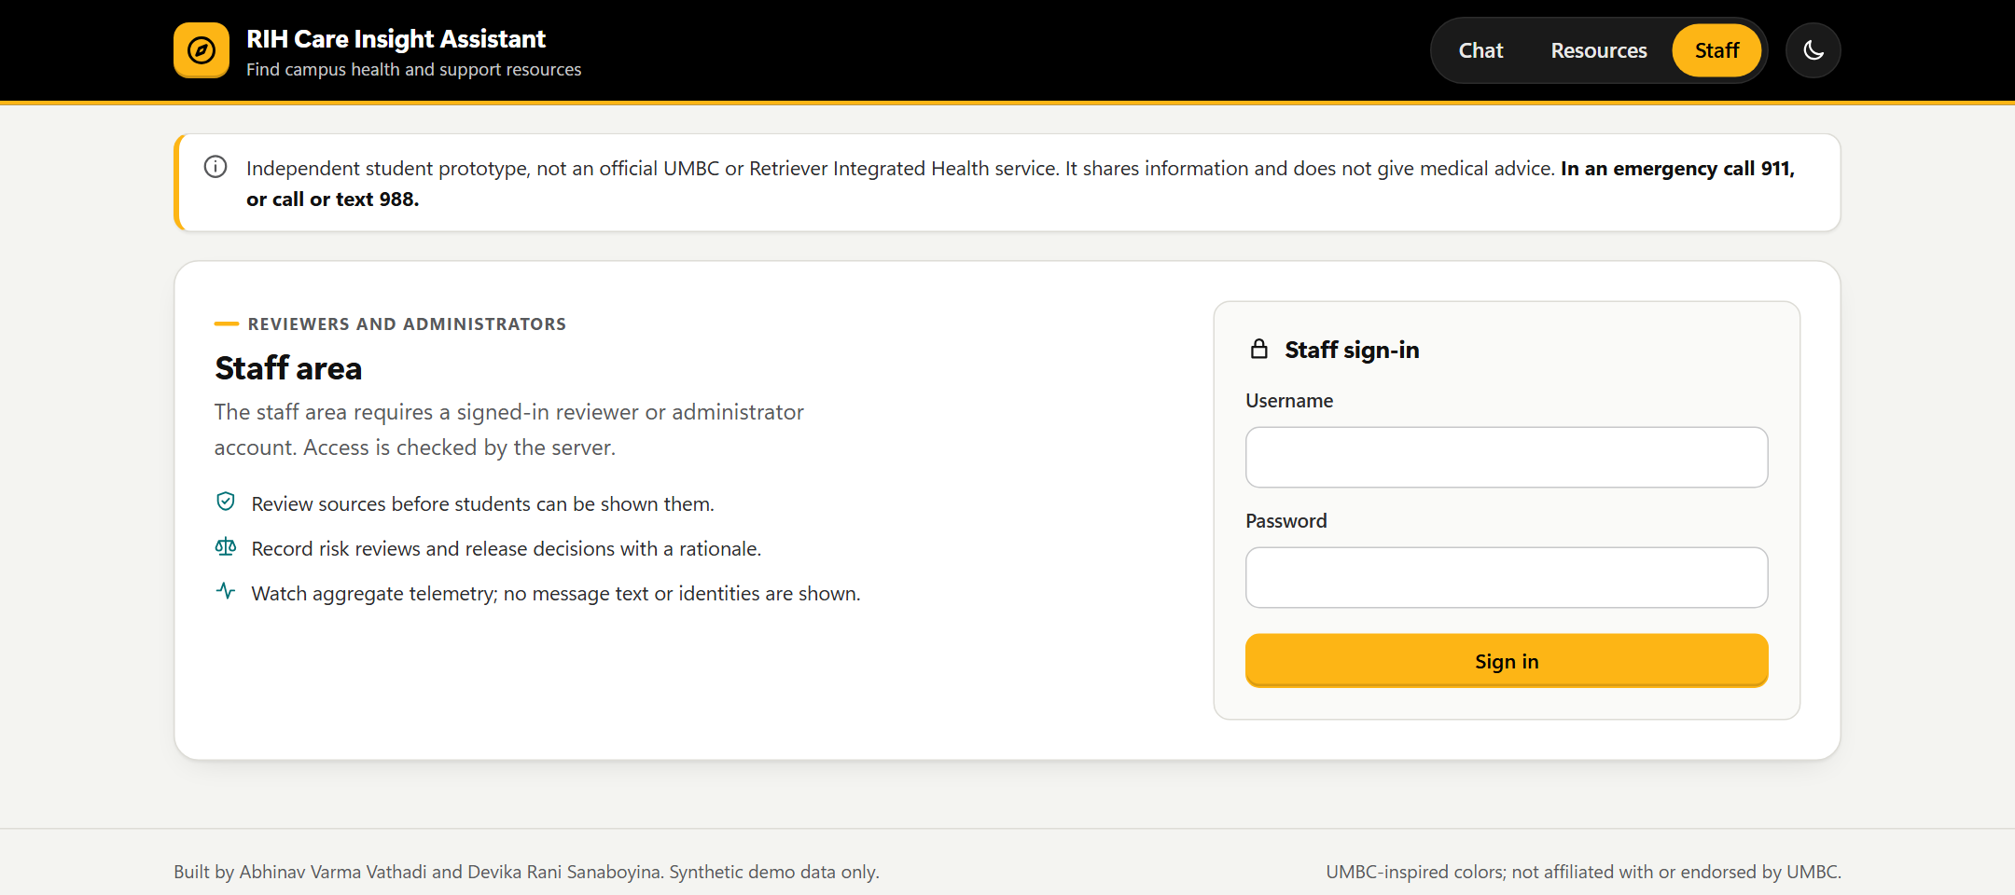
Task: Click the shield icon next to Review sources
Action: [x=226, y=502]
